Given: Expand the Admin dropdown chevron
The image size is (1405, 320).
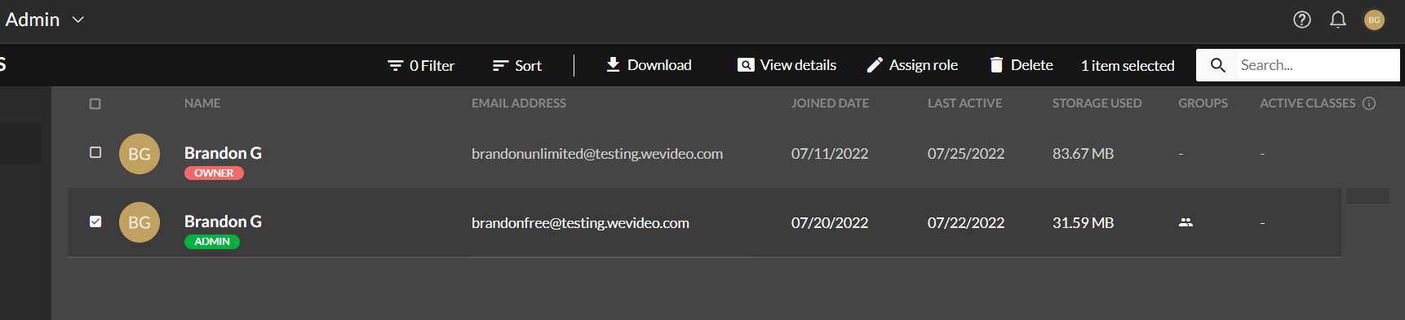Looking at the screenshot, I should pos(78,20).
